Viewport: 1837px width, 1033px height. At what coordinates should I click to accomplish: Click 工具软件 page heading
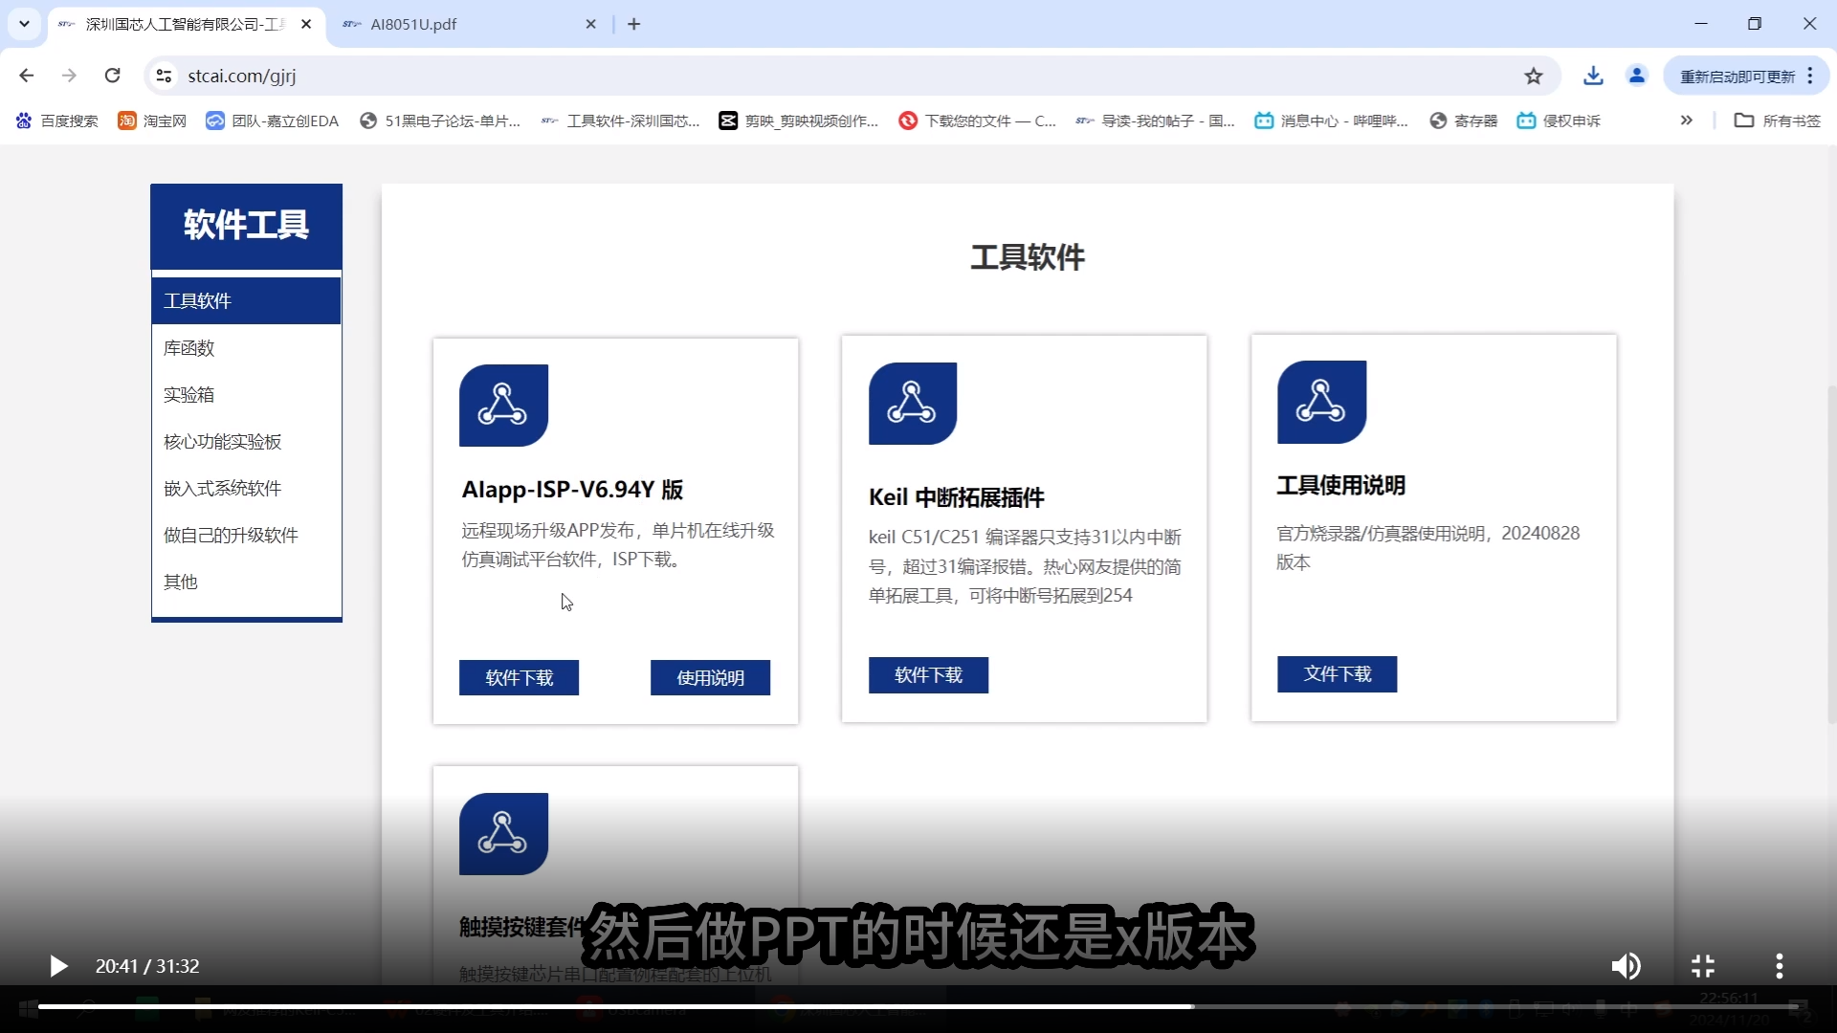click(1028, 257)
